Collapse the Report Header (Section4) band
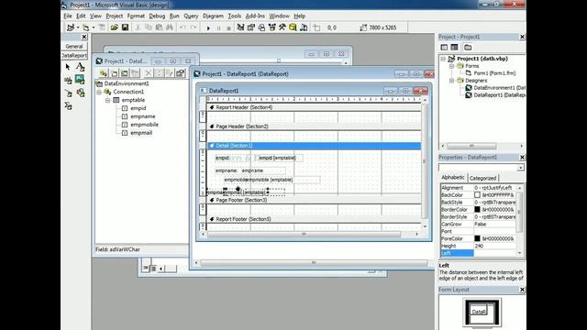587x330 pixels. [212, 107]
